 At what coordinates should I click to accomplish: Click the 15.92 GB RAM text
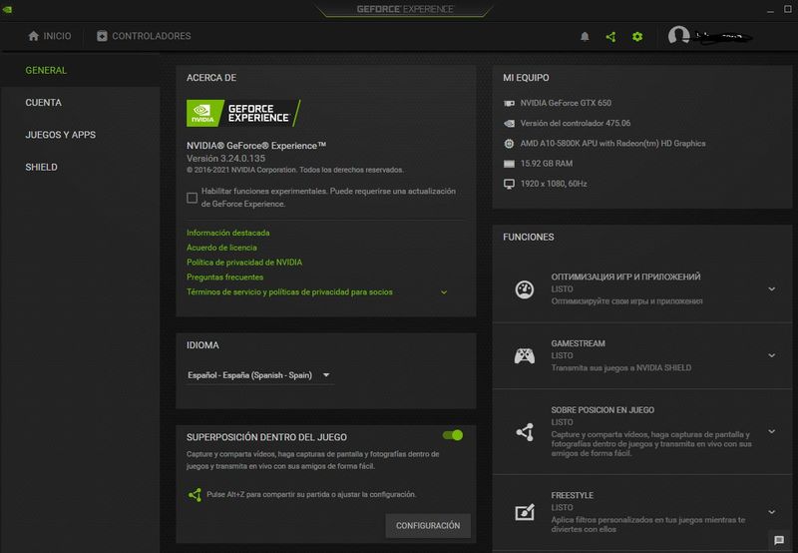[547, 164]
